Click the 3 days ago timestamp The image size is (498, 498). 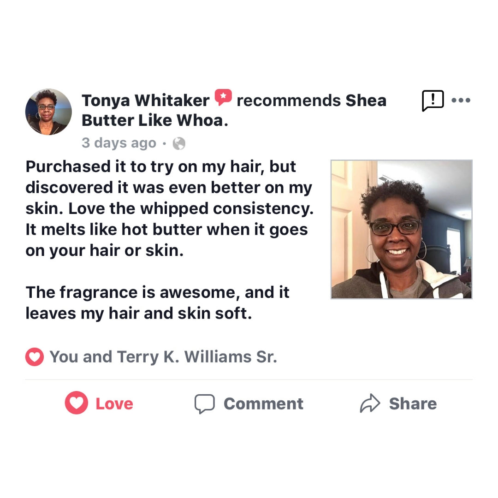119,143
